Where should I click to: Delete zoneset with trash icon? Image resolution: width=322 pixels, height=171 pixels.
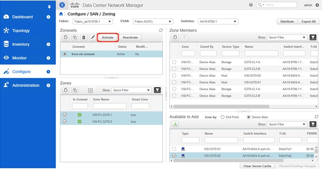[84, 37]
